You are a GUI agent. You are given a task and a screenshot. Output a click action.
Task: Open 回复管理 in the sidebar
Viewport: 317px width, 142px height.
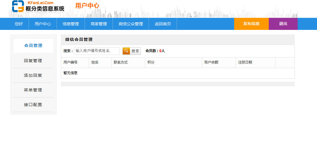click(x=33, y=61)
